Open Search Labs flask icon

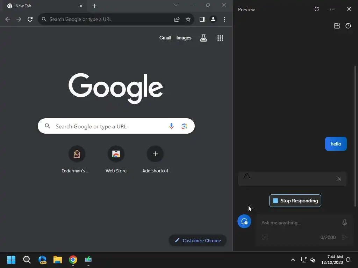coord(203,38)
